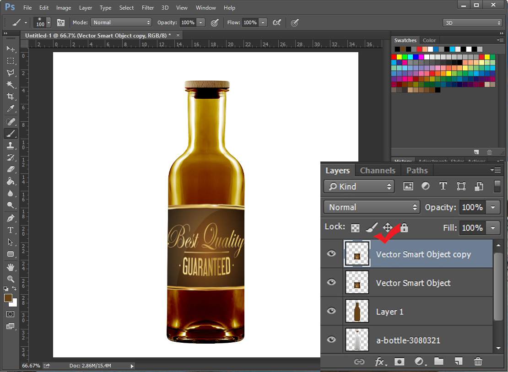The image size is (508, 372).
Task: Open the 3D workspace switcher
Action: click(472, 23)
